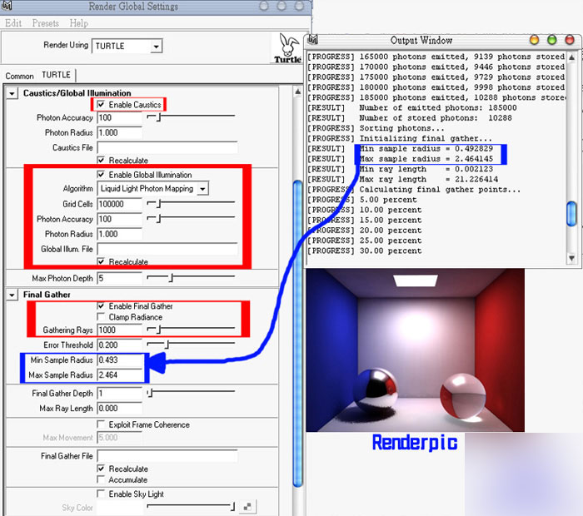Click the green zoom button of Output Window
Screen dimensions: 583x516
tap(552, 40)
